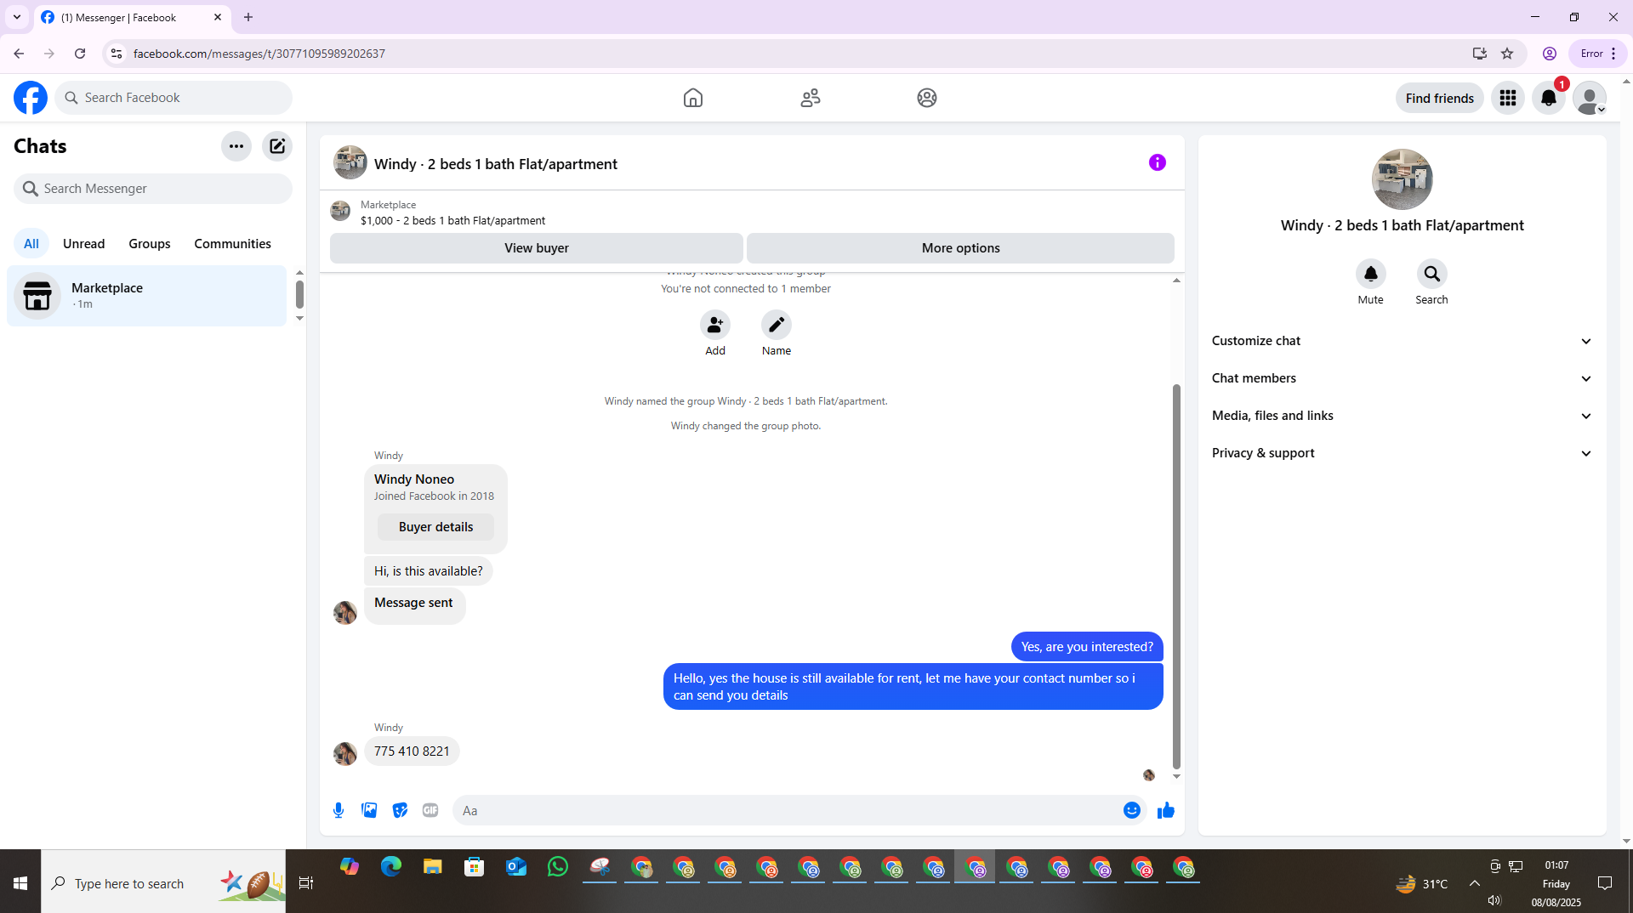This screenshot has height=913, width=1633.
Task: Send a thumbs-up like
Action: tap(1166, 810)
